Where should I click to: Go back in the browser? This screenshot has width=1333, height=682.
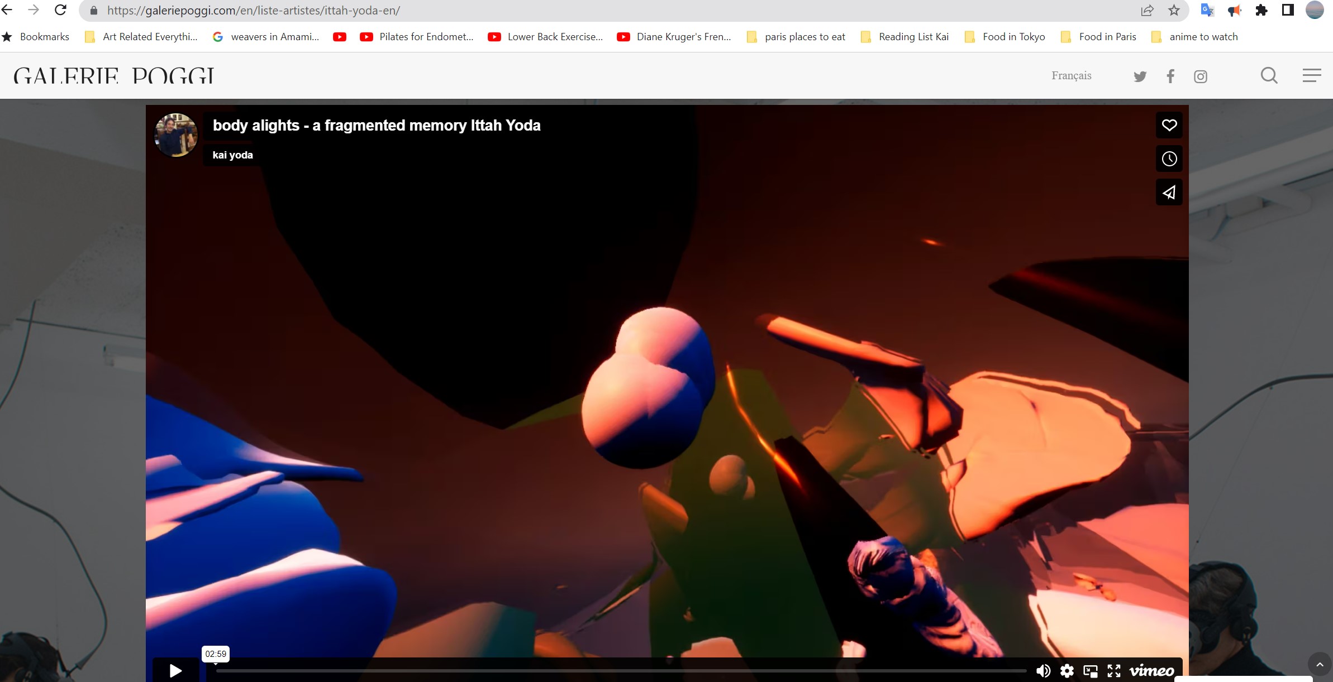coord(7,10)
